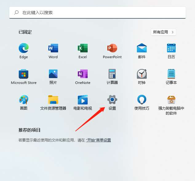The image size is (195, 181).
Task: Click the 已固定 section heading
Action: click(x=25, y=32)
